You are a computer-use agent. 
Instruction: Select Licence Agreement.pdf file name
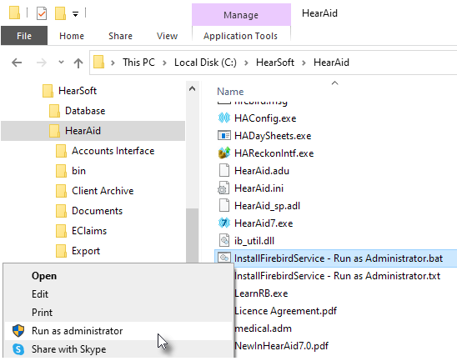285,311
